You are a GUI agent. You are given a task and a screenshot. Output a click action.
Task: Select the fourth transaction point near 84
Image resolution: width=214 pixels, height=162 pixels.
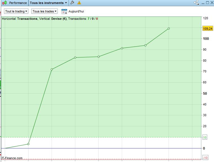click(98, 57)
